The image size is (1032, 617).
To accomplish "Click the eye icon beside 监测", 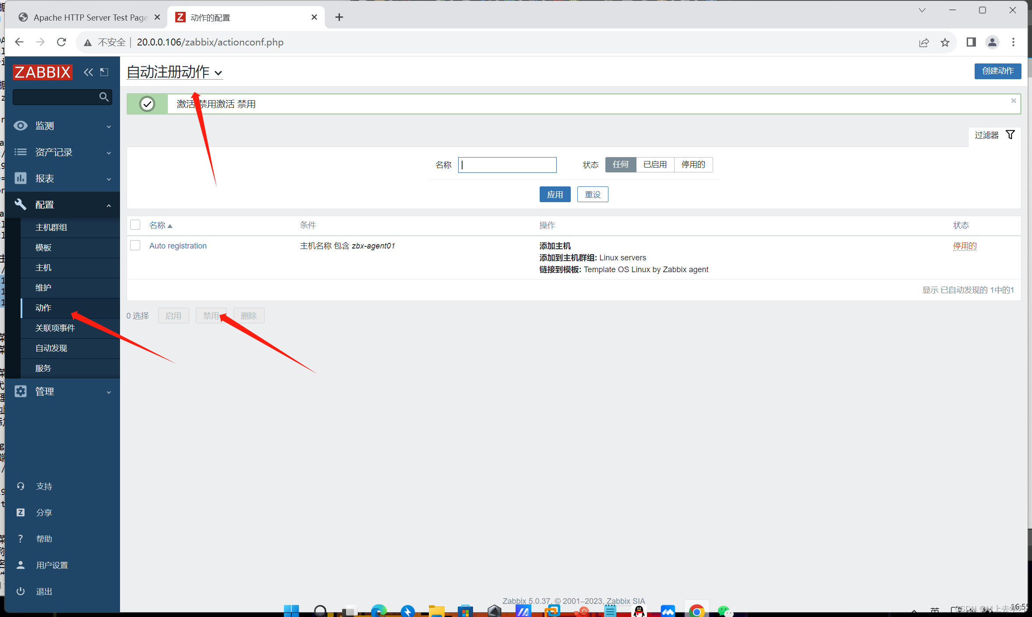I will tap(21, 126).
